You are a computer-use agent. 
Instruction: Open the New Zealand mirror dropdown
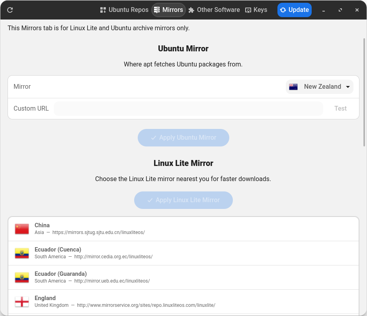[320, 87]
